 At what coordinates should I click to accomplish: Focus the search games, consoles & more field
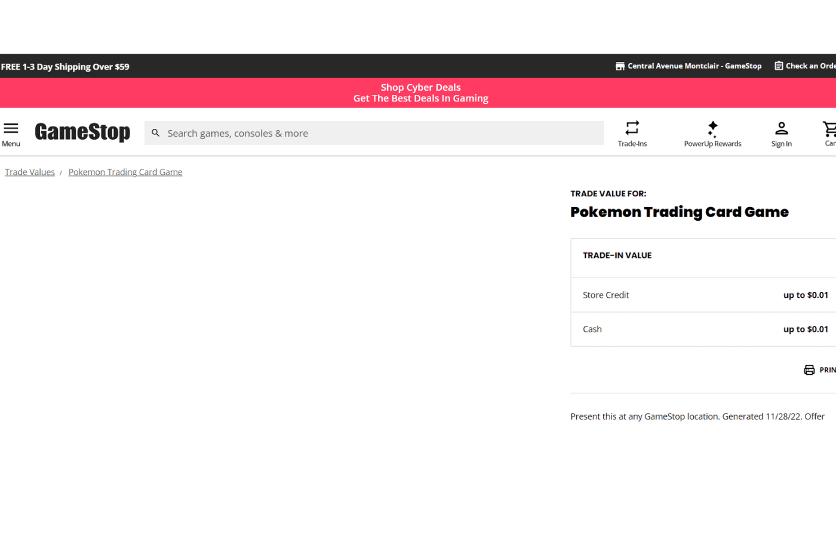(x=374, y=133)
